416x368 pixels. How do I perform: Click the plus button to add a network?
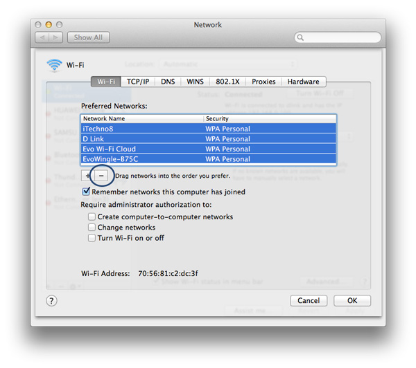88,176
